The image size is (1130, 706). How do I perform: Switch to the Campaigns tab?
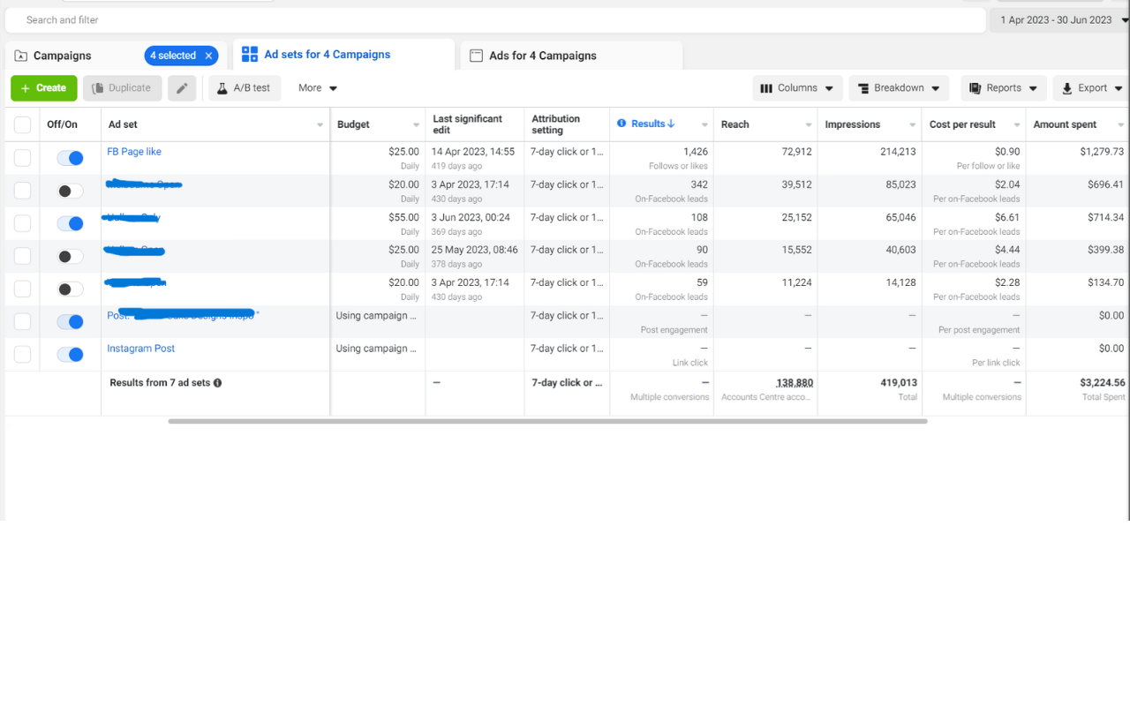point(62,56)
